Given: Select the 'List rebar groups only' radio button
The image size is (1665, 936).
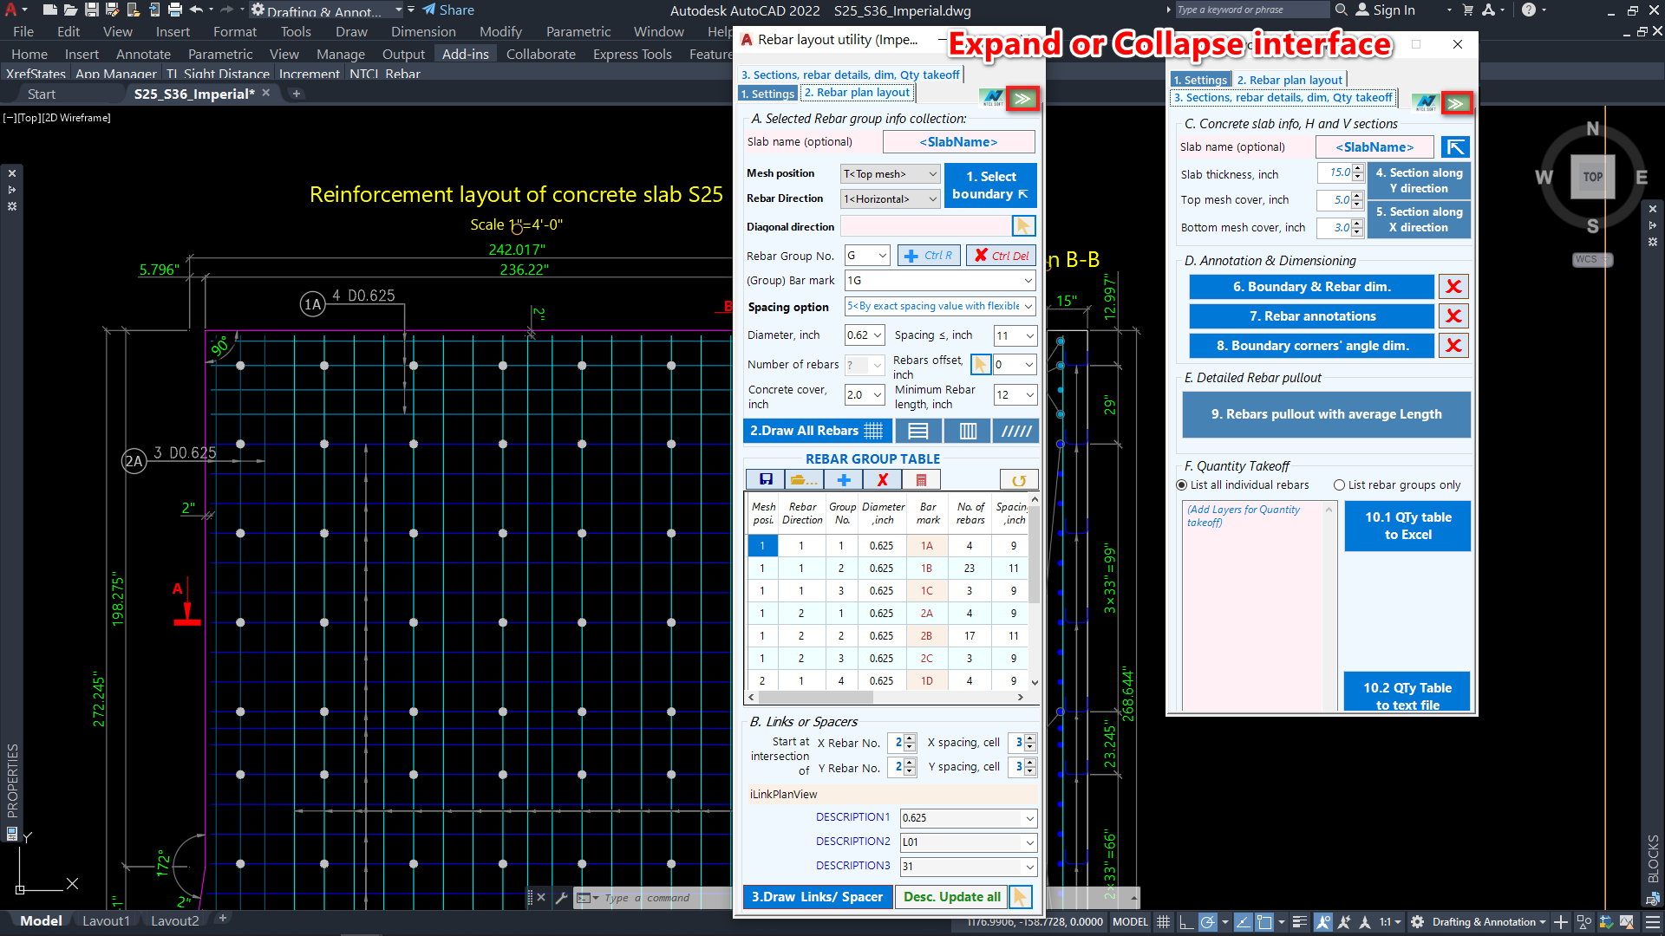Looking at the screenshot, I should point(1339,485).
